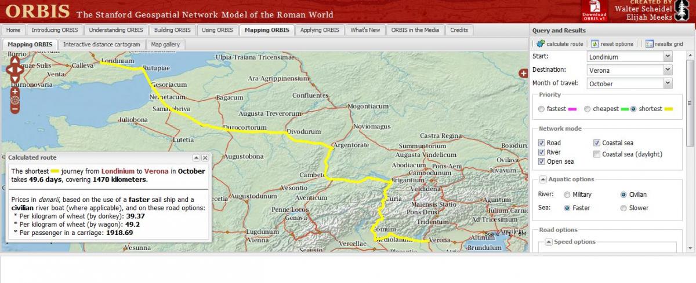The width and height of the screenshot is (696, 283).
Task: Select cheapest priority option
Action: [587, 109]
